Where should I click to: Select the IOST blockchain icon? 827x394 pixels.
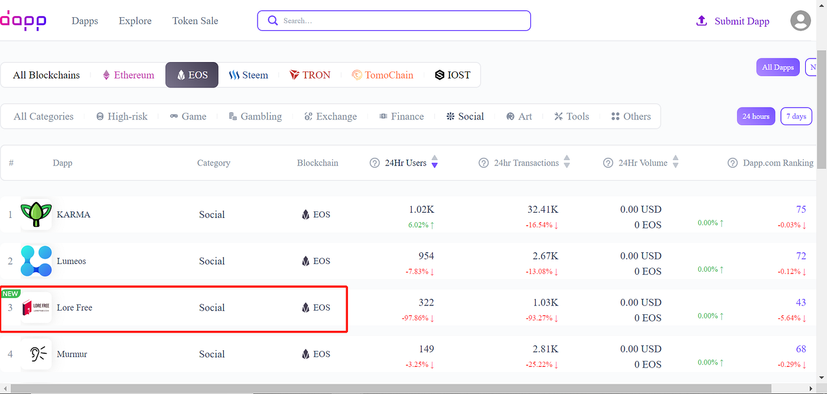(x=438, y=74)
